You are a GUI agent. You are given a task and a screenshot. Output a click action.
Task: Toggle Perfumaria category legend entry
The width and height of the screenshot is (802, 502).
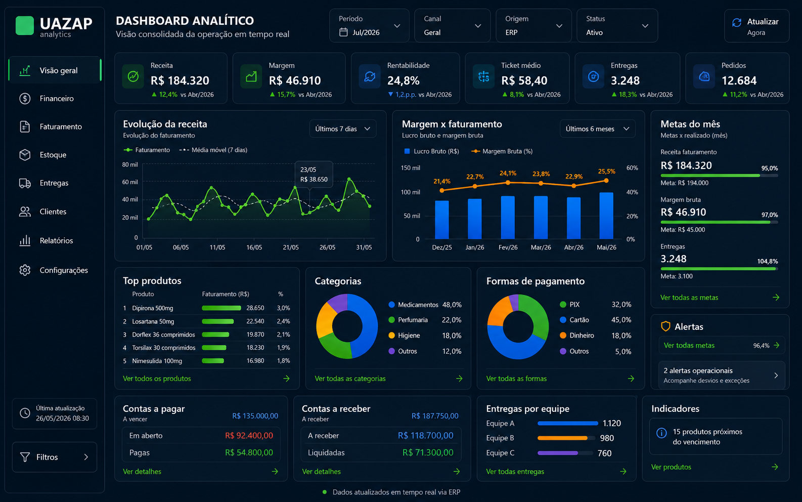coord(425,320)
